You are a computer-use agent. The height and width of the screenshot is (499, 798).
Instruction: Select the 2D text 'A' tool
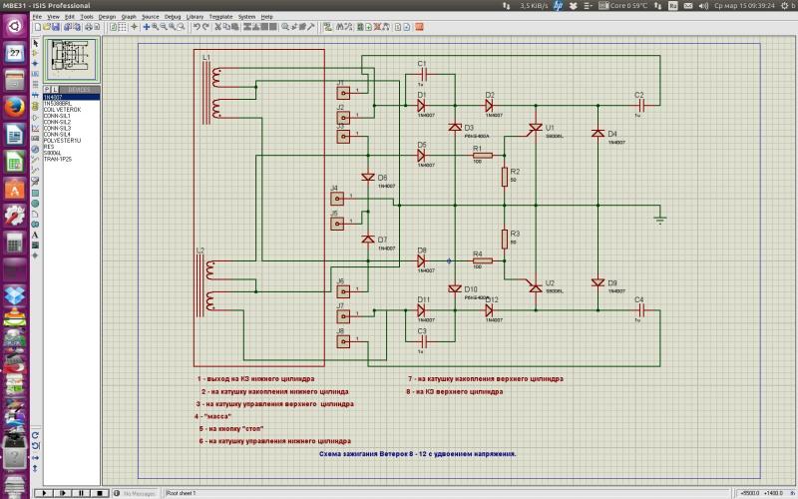[36, 236]
